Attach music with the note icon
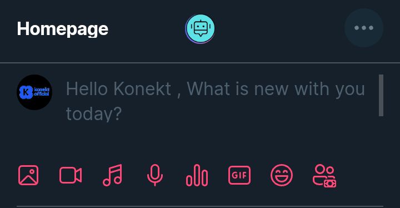400x208 pixels. [112, 175]
